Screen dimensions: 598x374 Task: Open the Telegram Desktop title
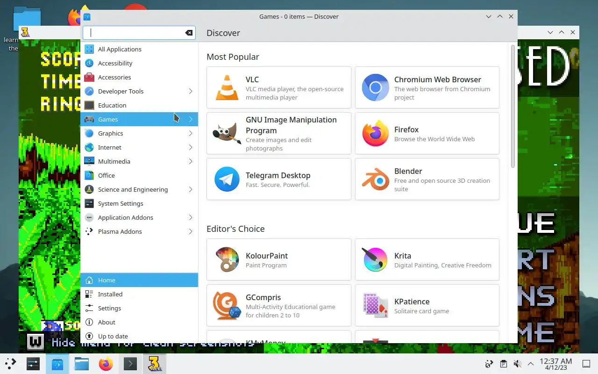[x=278, y=175]
